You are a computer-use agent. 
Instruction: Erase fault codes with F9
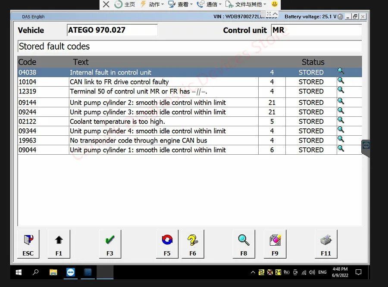point(275,244)
